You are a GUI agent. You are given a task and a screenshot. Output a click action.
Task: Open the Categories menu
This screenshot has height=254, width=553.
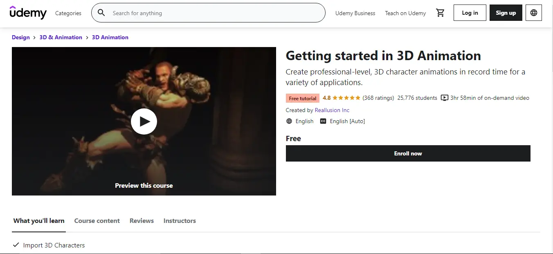(x=68, y=13)
